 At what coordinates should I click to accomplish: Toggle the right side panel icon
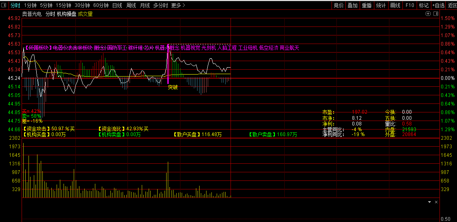(x=436, y=14)
